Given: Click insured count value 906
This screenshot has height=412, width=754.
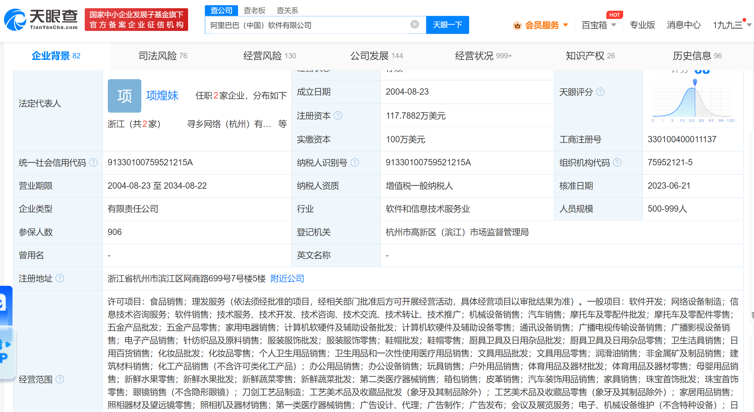Looking at the screenshot, I should [114, 232].
